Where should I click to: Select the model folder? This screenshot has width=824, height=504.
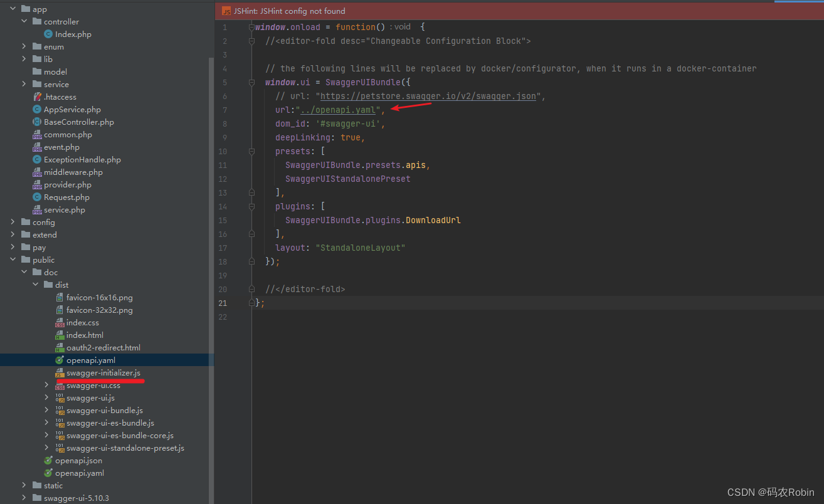55,71
